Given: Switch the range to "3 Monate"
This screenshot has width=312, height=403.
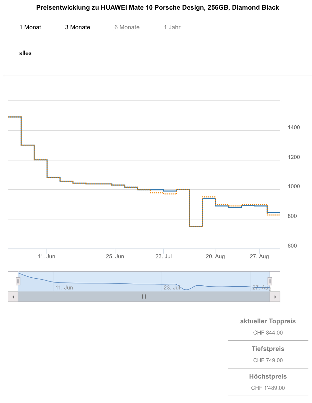Looking at the screenshot, I should pyautogui.click(x=78, y=27).
